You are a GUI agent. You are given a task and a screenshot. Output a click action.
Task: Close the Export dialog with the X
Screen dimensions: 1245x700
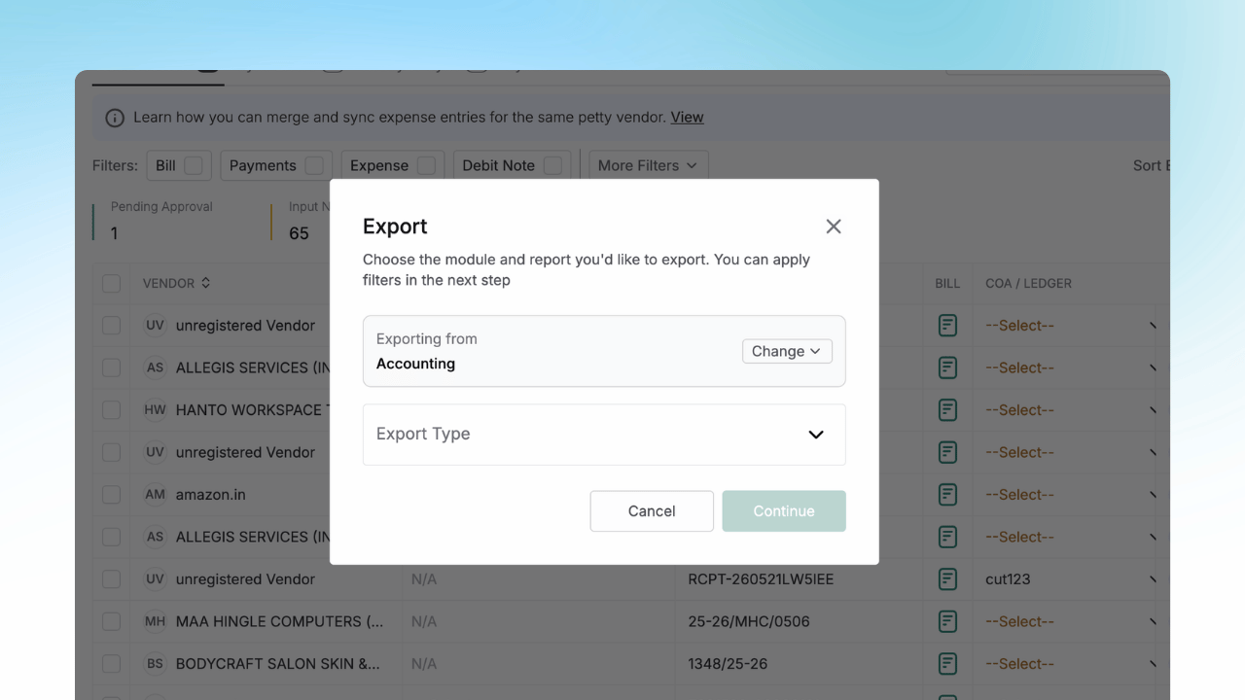tap(834, 227)
